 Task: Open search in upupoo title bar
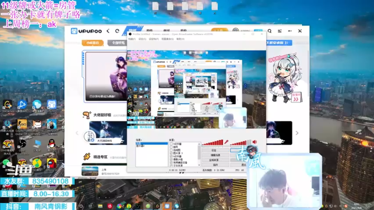(270, 31)
